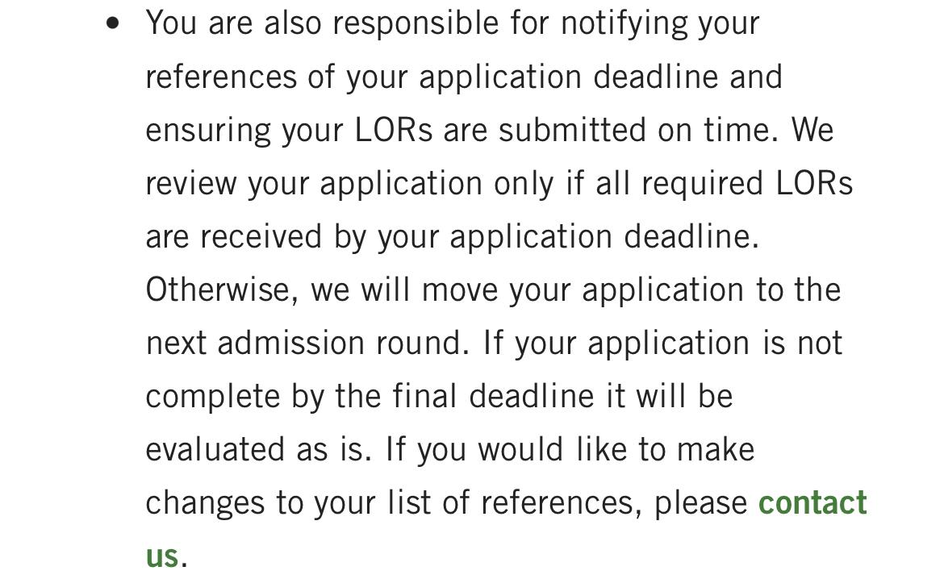The height and width of the screenshot is (579, 944).
Task: Click the bullet point marker
Action: click(113, 23)
